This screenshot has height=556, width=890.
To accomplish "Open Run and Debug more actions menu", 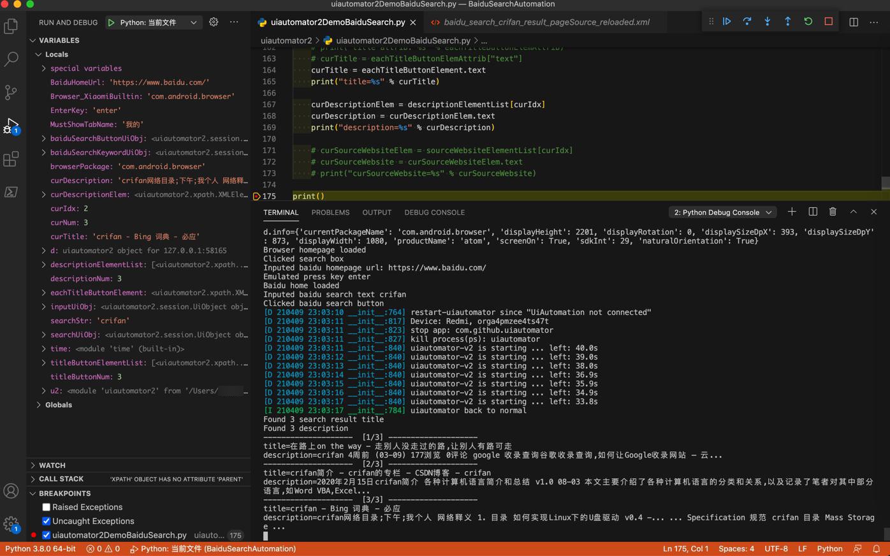I will [234, 22].
